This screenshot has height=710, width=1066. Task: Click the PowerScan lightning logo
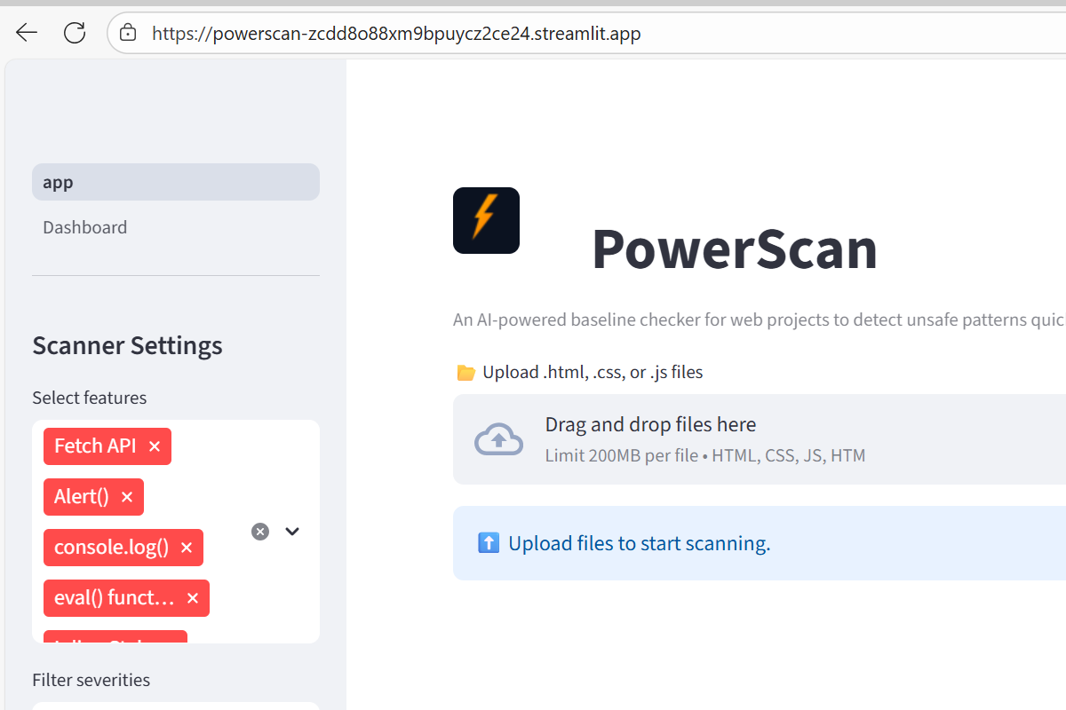[486, 220]
